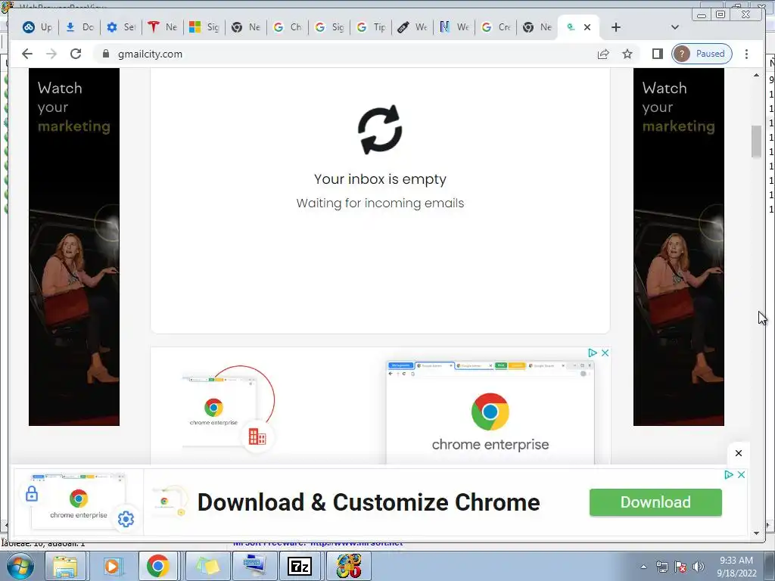Open the sticky notes taskbar icon
This screenshot has height=581, width=775.
click(x=207, y=566)
